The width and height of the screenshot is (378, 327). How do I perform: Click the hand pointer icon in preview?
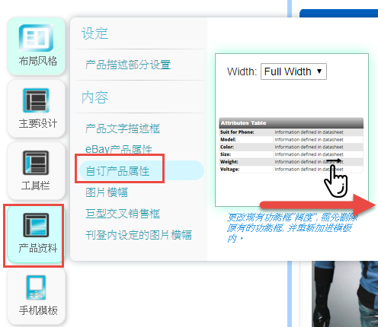336,181
